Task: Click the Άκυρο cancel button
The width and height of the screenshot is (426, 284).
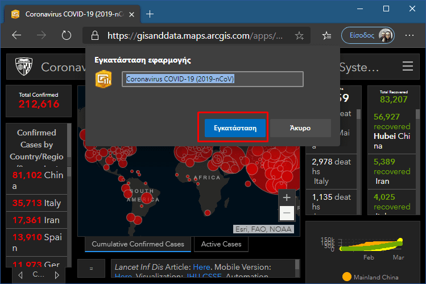Action: coord(300,128)
